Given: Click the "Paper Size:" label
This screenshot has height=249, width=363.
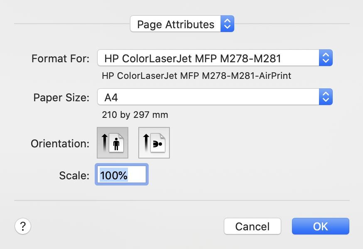Looking at the screenshot, I should click(x=61, y=98).
